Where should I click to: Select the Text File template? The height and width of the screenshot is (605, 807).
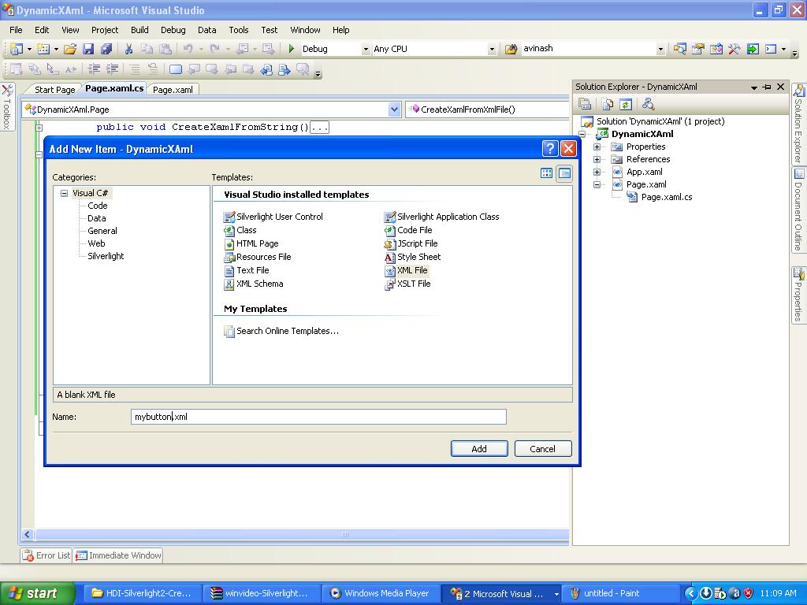coord(247,270)
